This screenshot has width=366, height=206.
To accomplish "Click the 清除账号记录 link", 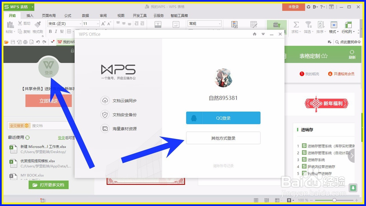I will 223,166.
